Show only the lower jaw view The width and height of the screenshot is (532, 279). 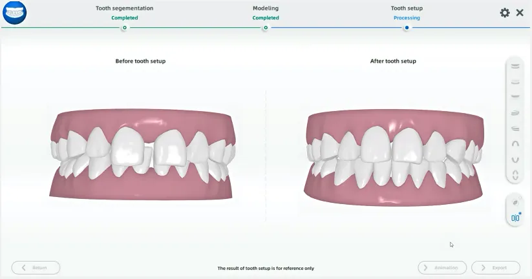(515, 96)
